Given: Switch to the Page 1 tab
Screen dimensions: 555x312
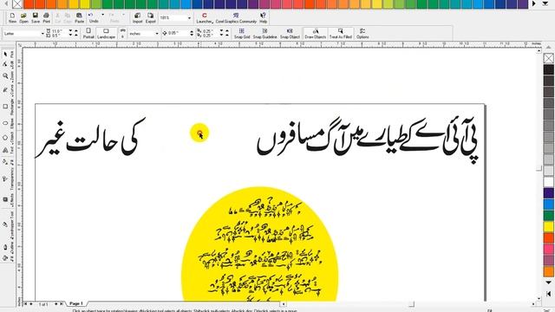Looking at the screenshot, I should click(x=76, y=303).
